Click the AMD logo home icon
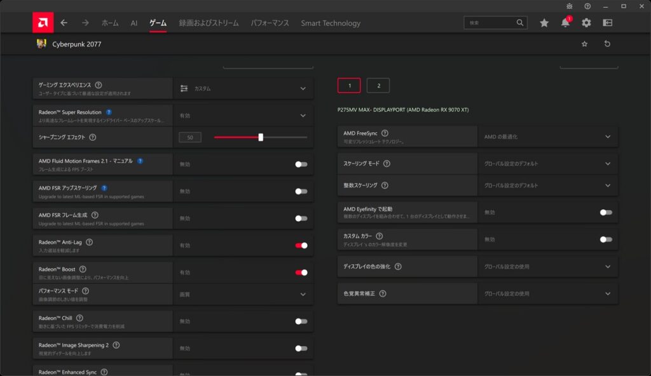This screenshot has width=651, height=376. [43, 23]
